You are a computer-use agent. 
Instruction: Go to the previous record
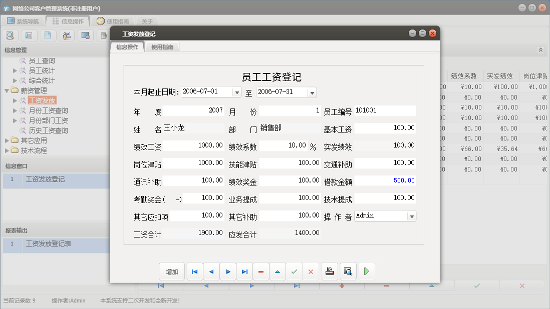pyautogui.click(x=211, y=271)
